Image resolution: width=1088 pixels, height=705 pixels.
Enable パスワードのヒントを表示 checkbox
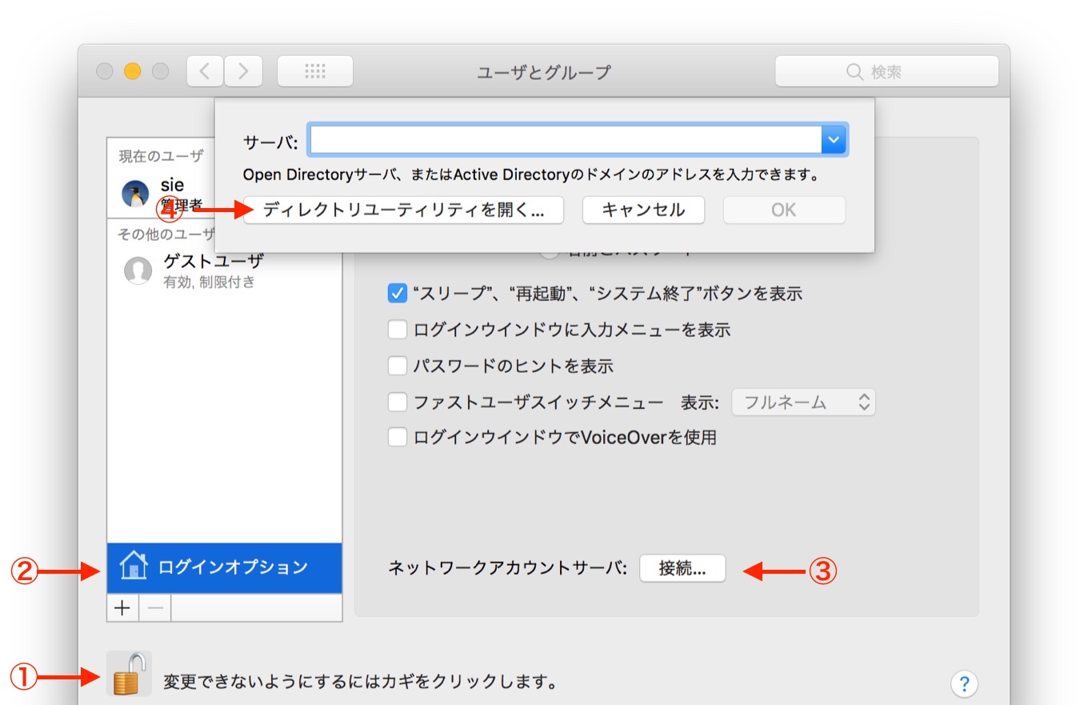[x=398, y=366]
